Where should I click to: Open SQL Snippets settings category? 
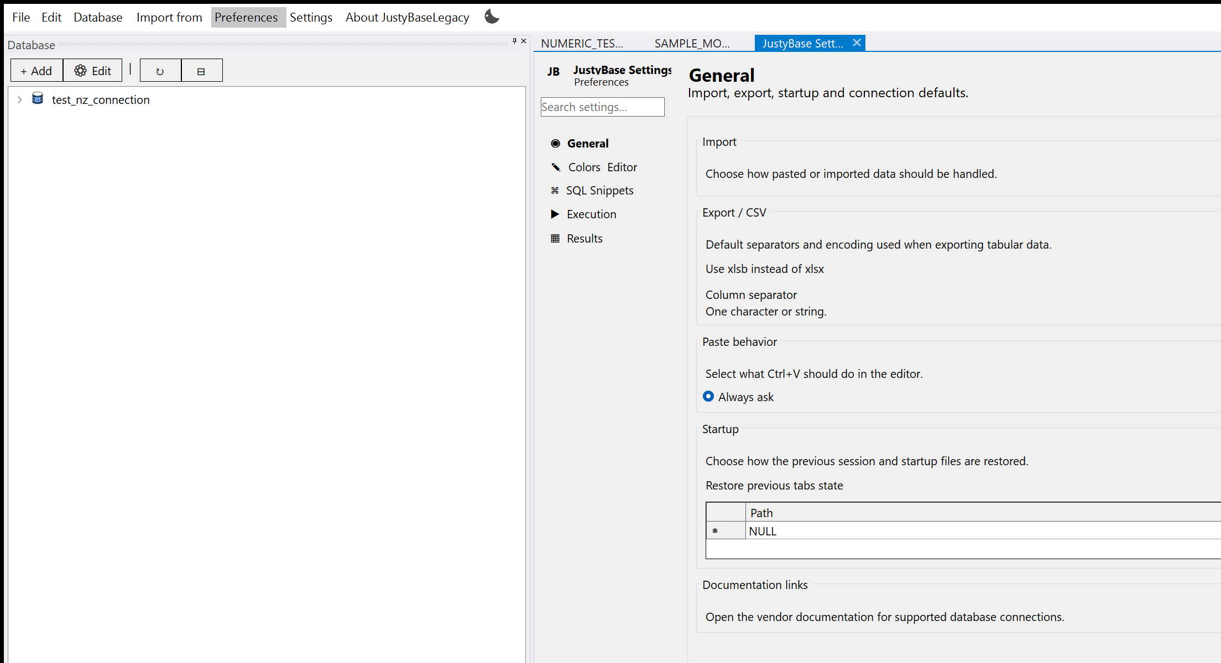point(592,191)
